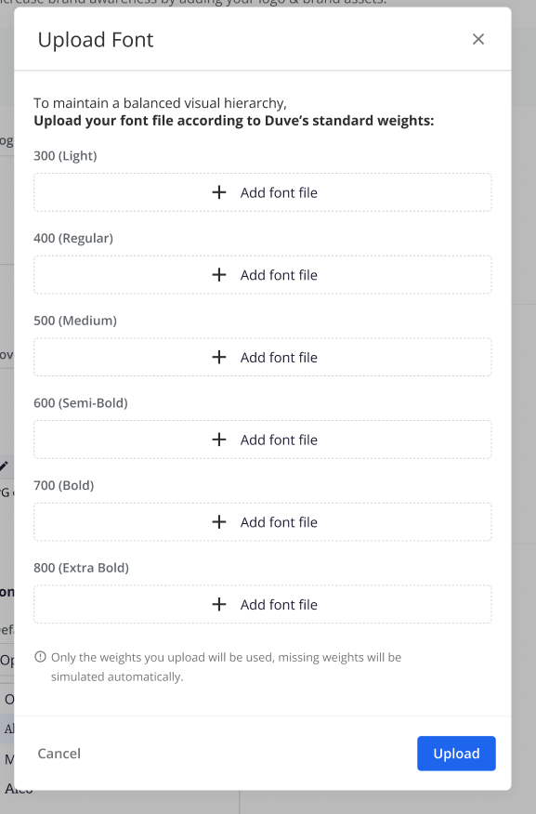Click the plus icon for 800 (Extra Bold)
Image resolution: width=536 pixels, height=814 pixels.
coord(219,604)
